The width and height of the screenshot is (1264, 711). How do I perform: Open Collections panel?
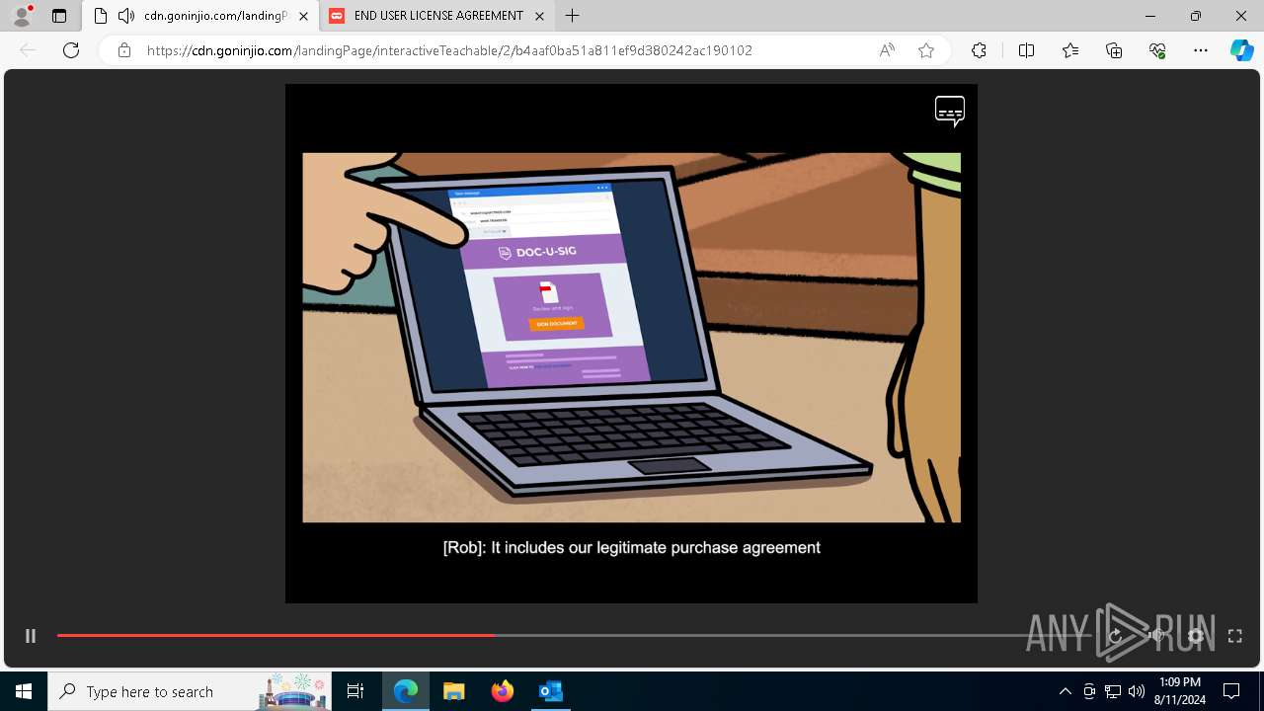coord(1114,50)
